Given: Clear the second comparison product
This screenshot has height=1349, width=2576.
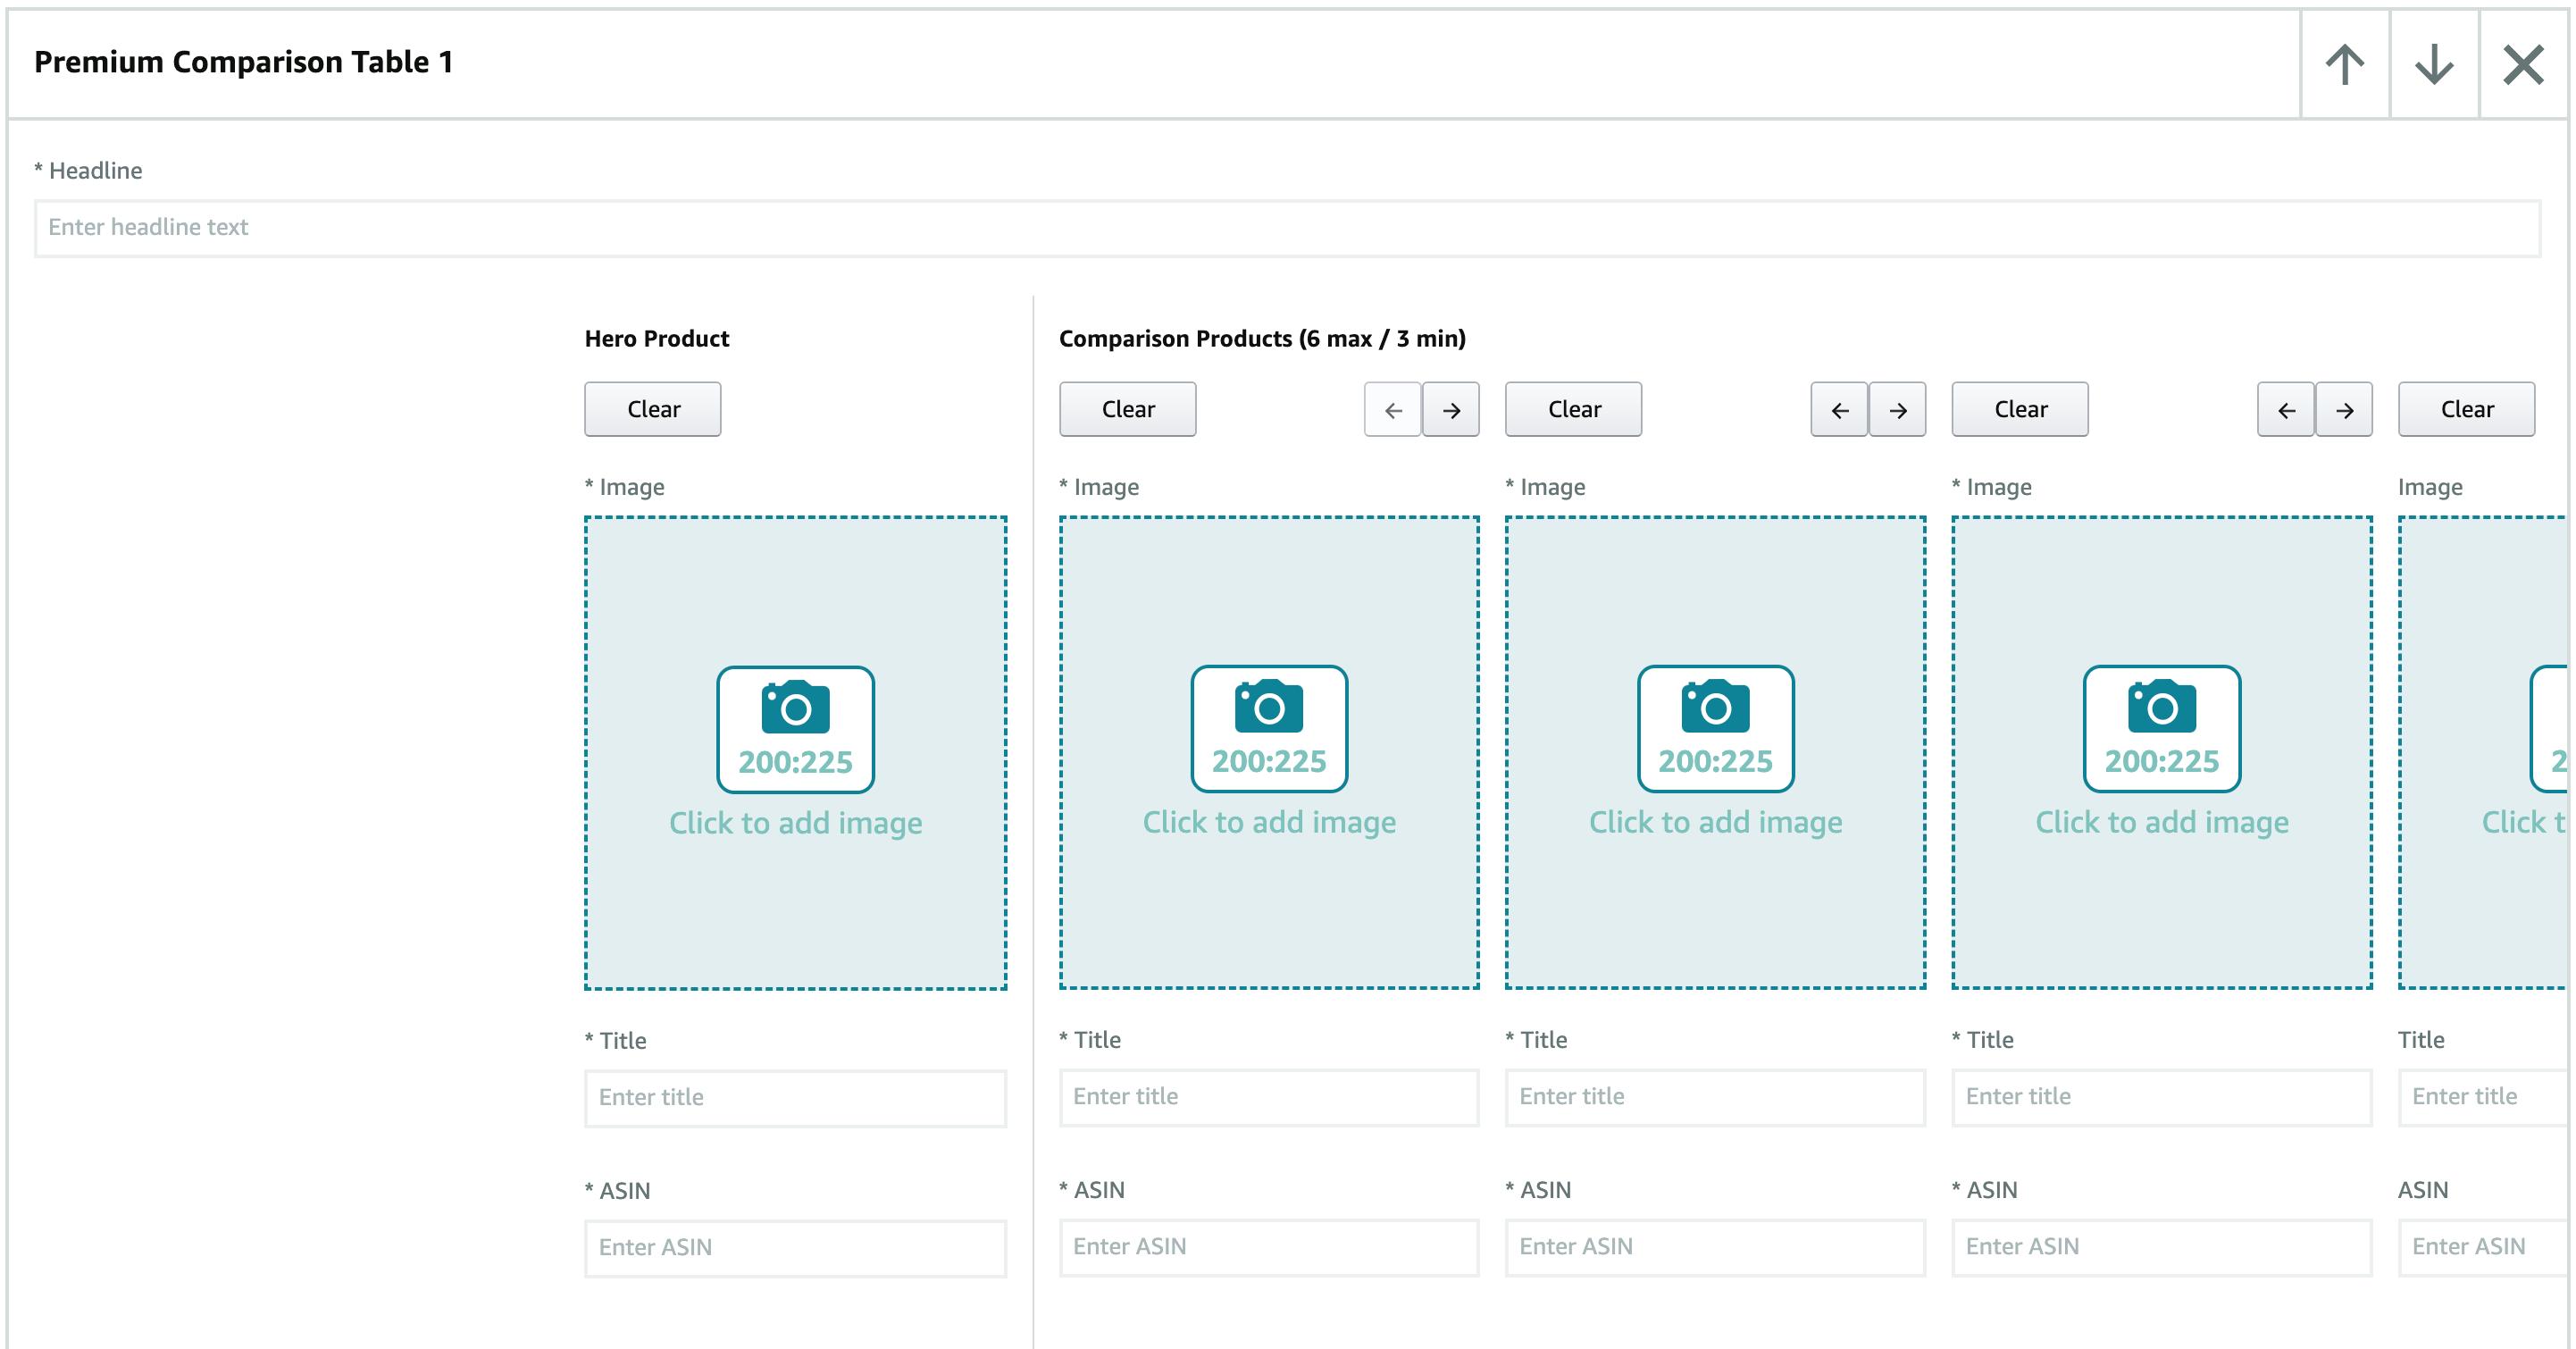Looking at the screenshot, I should click(x=1574, y=409).
